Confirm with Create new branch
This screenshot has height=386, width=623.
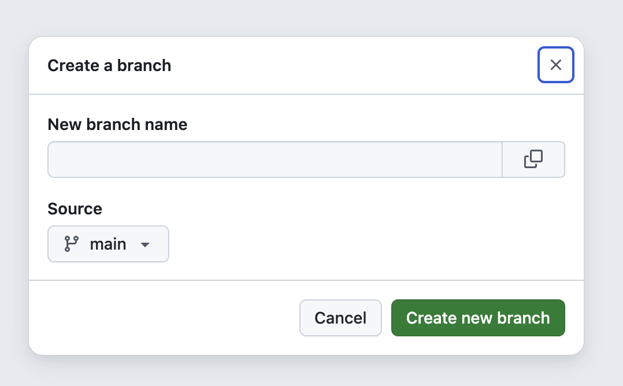click(478, 318)
